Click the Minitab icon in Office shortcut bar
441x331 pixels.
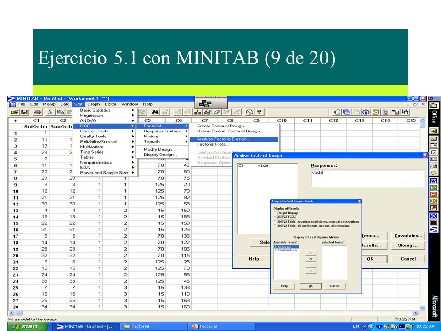coord(434,229)
